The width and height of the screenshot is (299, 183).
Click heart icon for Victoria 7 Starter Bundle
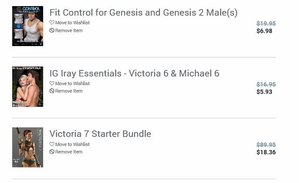[52, 144]
